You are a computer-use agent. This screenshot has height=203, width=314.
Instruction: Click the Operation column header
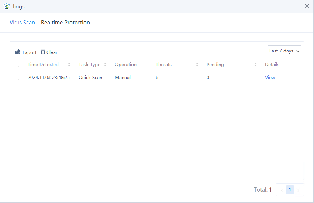pyautogui.click(x=125, y=65)
